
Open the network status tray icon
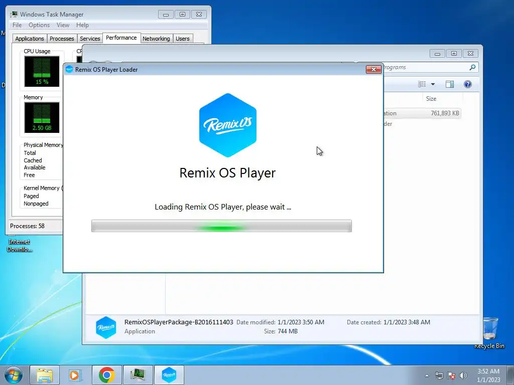tap(439, 375)
